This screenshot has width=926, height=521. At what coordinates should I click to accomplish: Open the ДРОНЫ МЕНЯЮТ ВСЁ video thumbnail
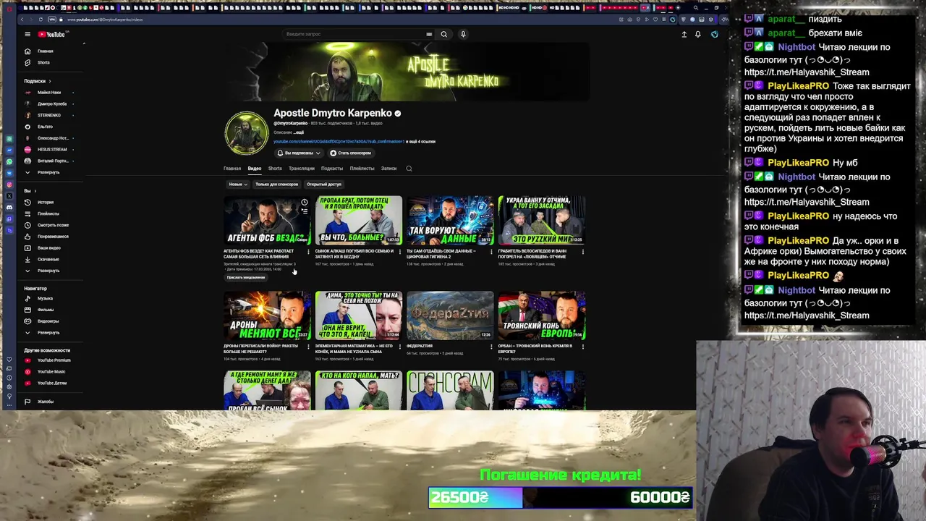pyautogui.click(x=267, y=315)
